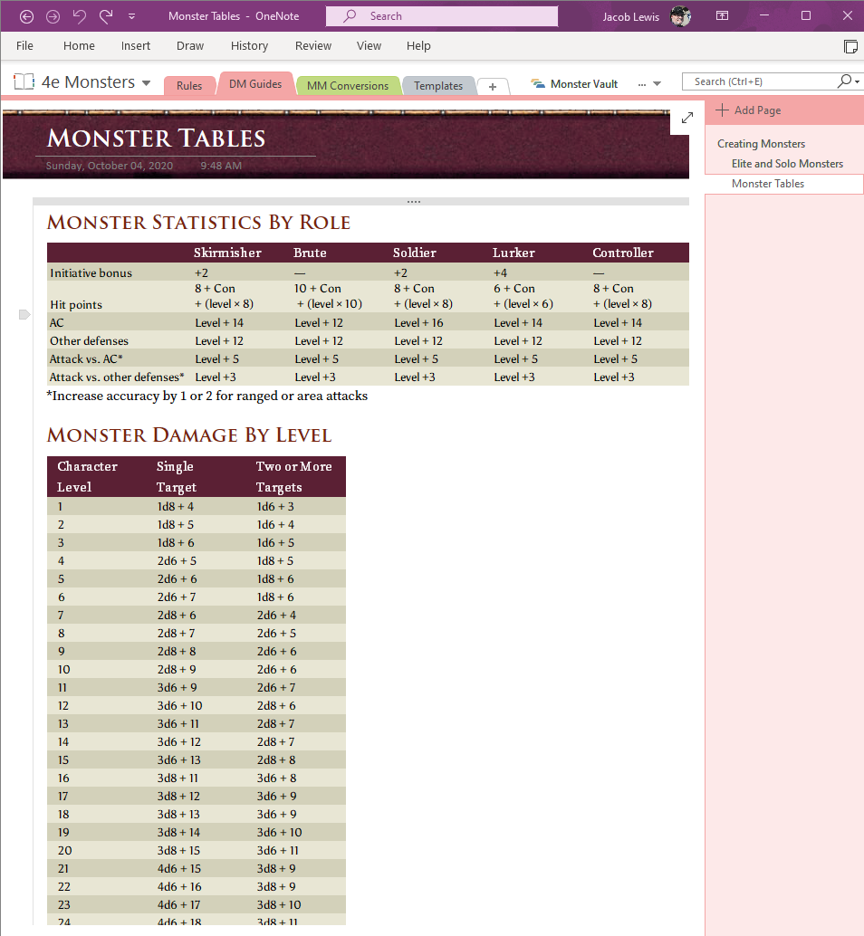Click the Soldier column header
The height and width of the screenshot is (936, 864).
[415, 253]
